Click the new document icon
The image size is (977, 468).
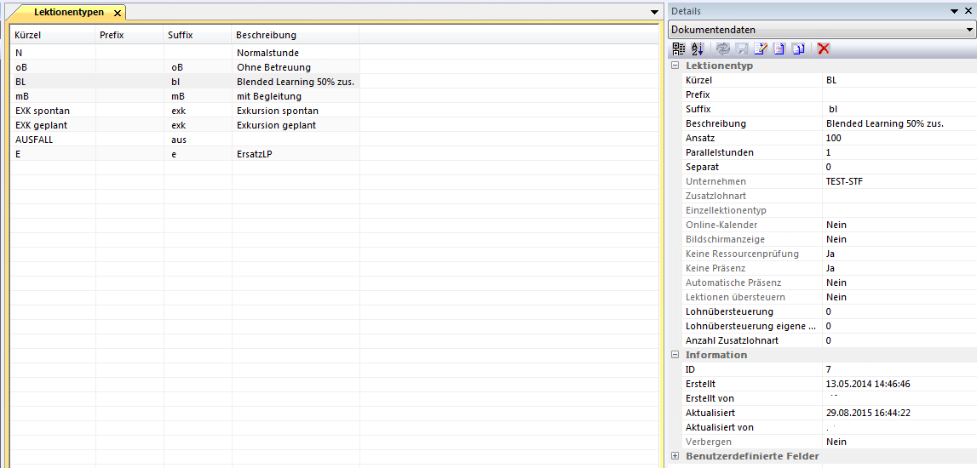coord(779,49)
